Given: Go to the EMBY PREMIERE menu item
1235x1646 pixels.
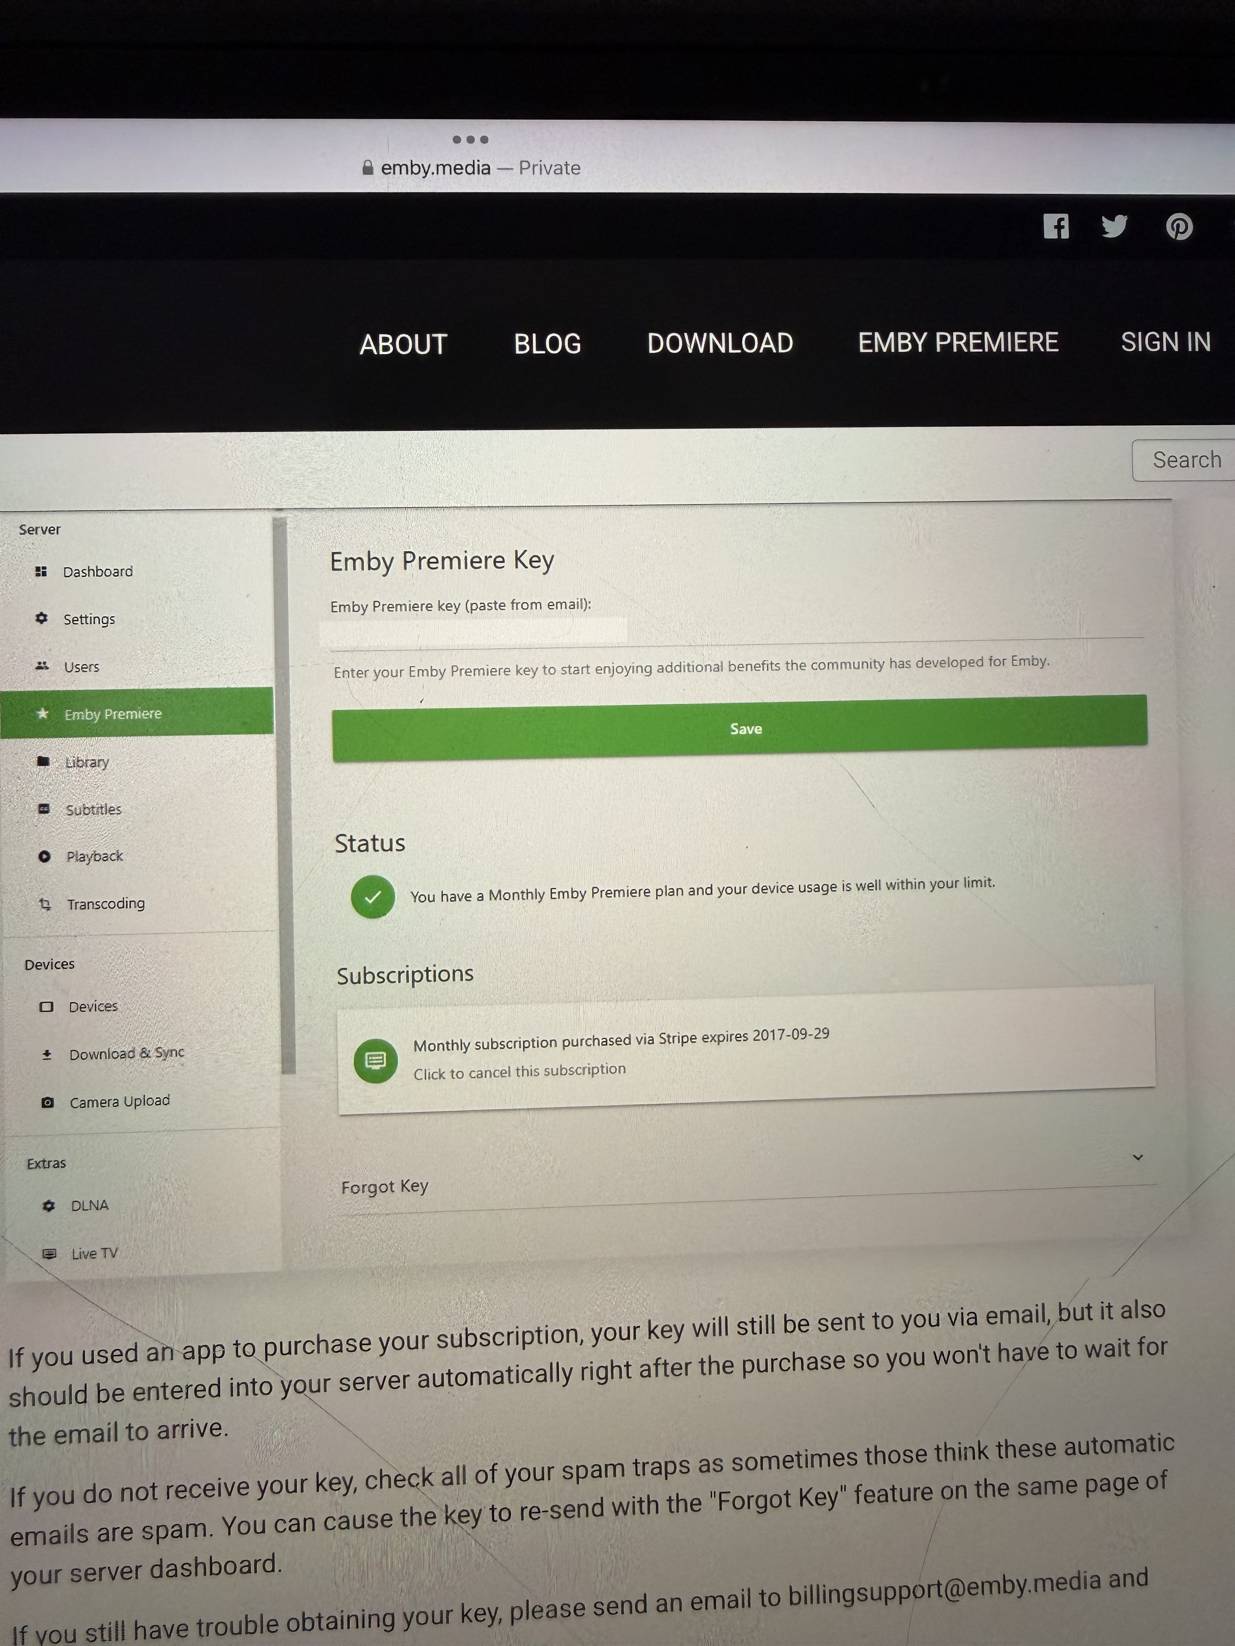Looking at the screenshot, I should coord(957,342).
